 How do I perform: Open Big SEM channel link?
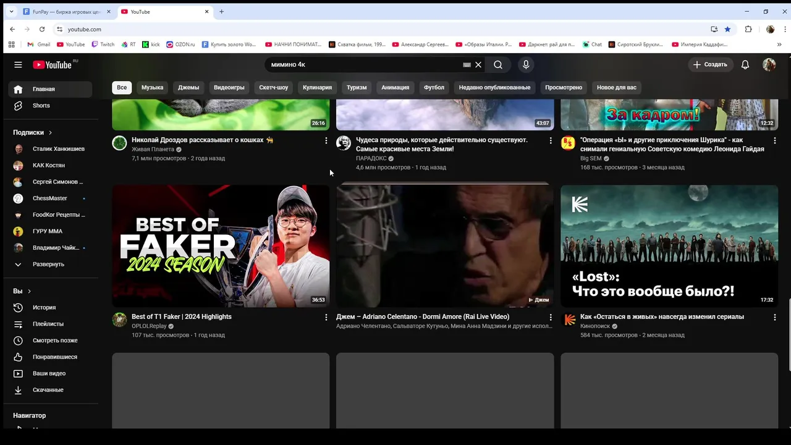pyautogui.click(x=591, y=158)
